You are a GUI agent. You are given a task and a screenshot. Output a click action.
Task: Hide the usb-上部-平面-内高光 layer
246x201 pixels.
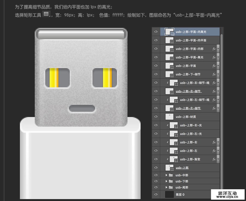[x=156, y=32]
